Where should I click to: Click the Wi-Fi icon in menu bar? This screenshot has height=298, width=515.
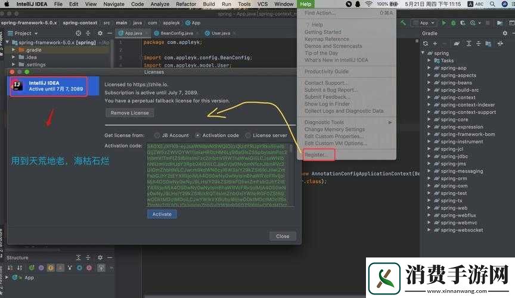(369, 4)
